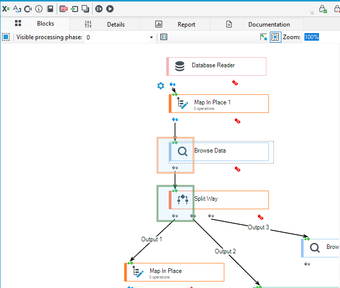Click green input port of Map In Place 1
This screenshot has width=340, height=288.
coord(175,94)
